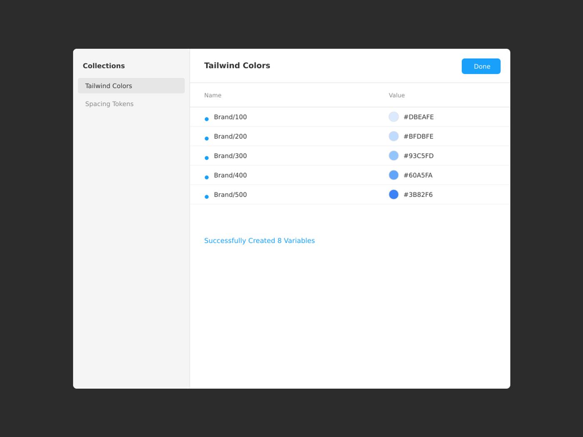Click the #DBEAFE hex value text
583x437 pixels.
point(419,117)
